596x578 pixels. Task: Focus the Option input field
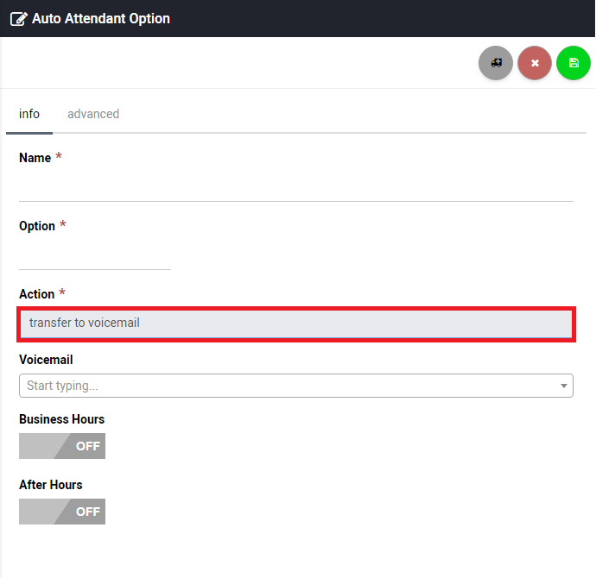[x=95, y=255]
